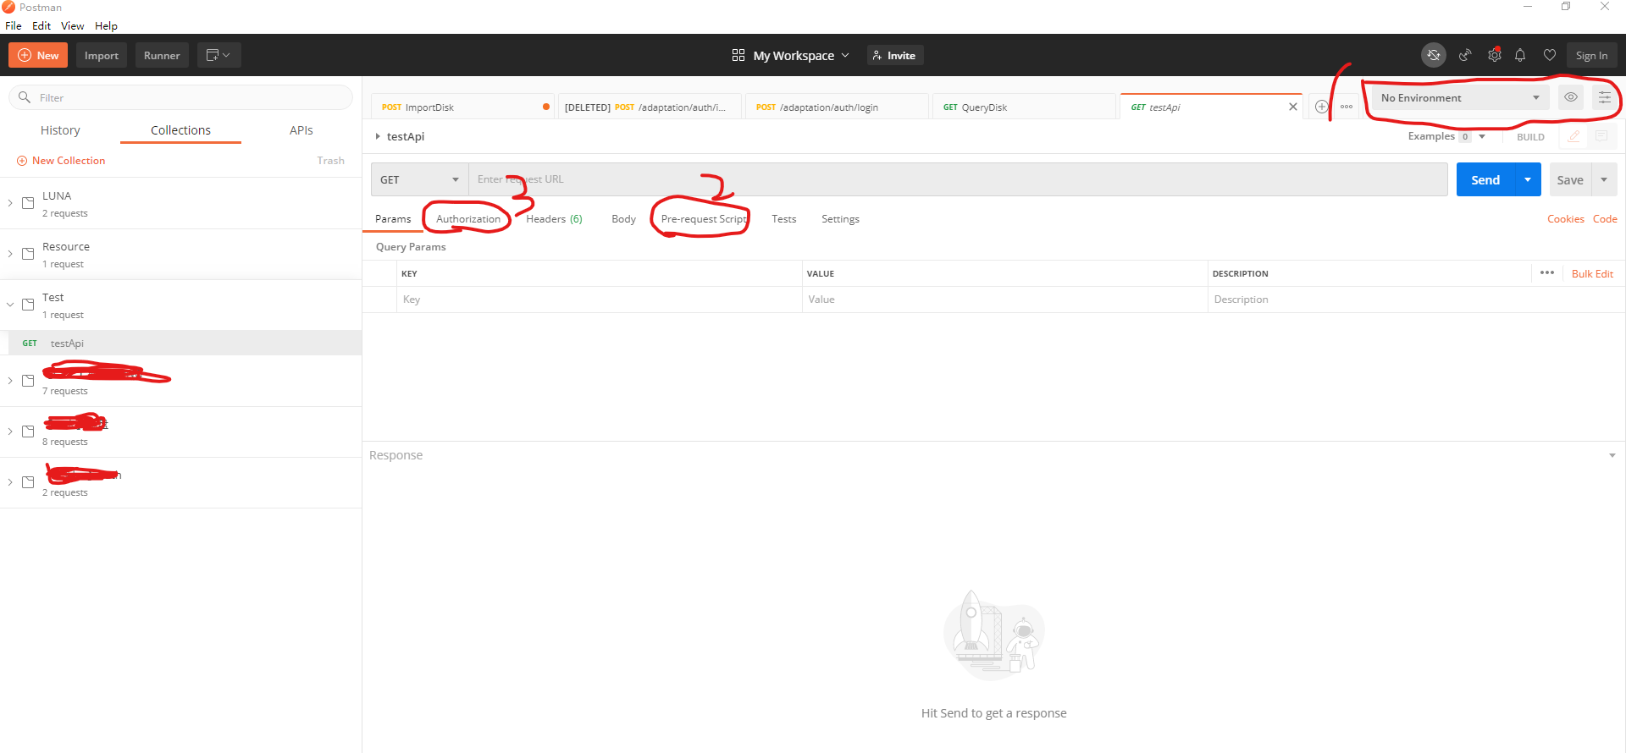Open the settings gear icon
The image size is (1626, 753).
click(x=1495, y=55)
